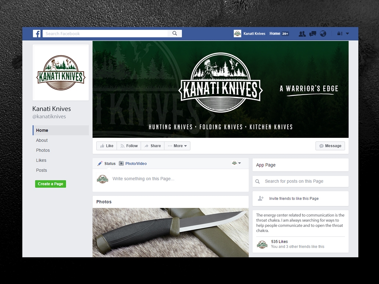This screenshot has width=379, height=284.
Task: Open the About section
Action: [42, 140]
